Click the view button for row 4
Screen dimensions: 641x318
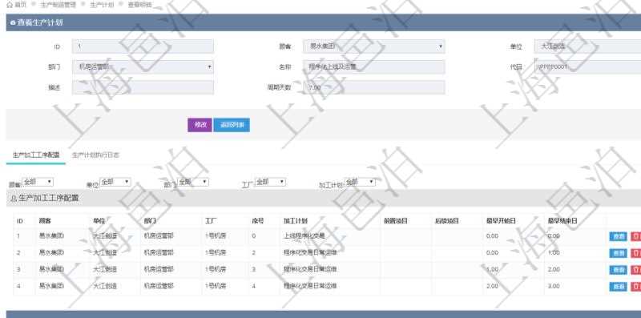[x=618, y=287]
